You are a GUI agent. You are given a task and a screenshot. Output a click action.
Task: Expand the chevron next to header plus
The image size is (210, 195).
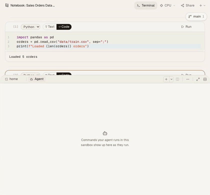[204, 5]
